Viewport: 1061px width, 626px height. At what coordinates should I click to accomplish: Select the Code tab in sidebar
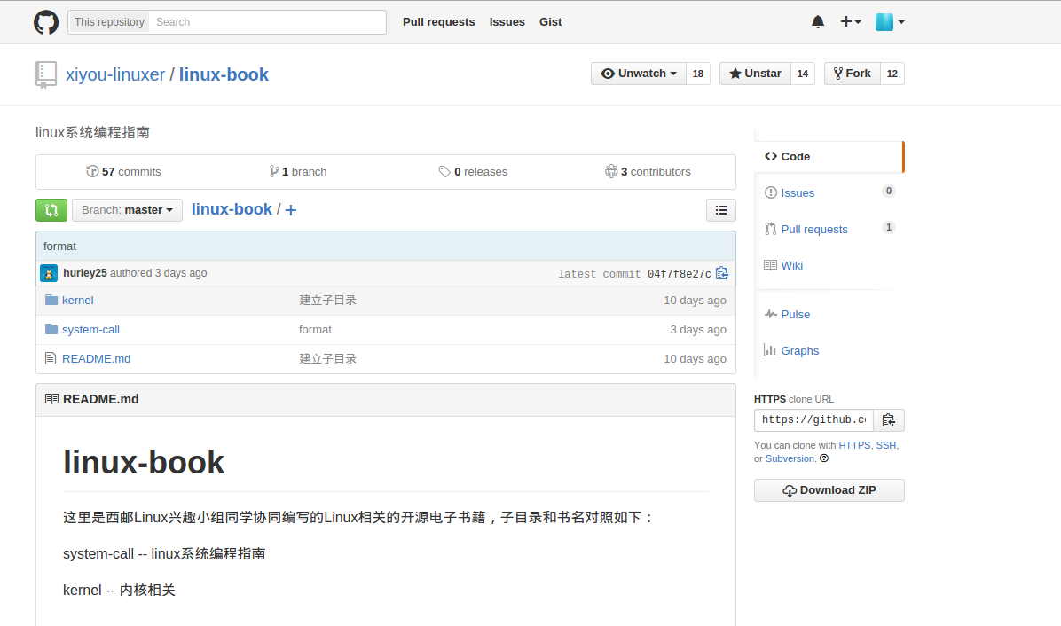(829, 157)
